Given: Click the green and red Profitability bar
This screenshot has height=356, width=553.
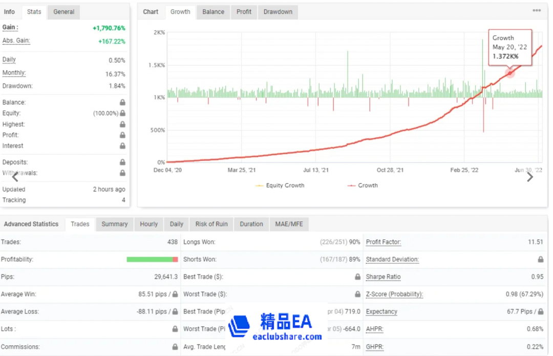Looking at the screenshot, I should pyautogui.click(x=152, y=260).
